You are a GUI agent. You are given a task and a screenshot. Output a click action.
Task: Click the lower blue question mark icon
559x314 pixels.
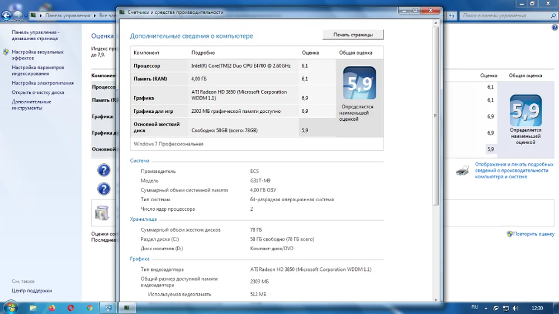tap(104, 189)
